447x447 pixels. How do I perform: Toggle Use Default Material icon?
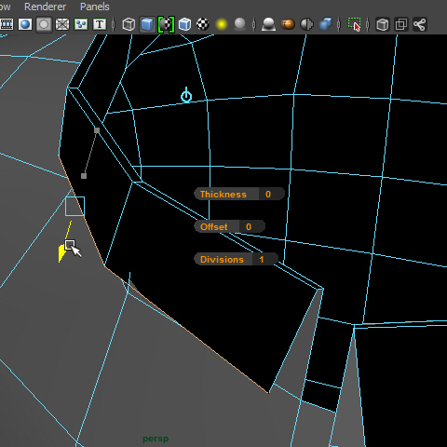[166, 24]
